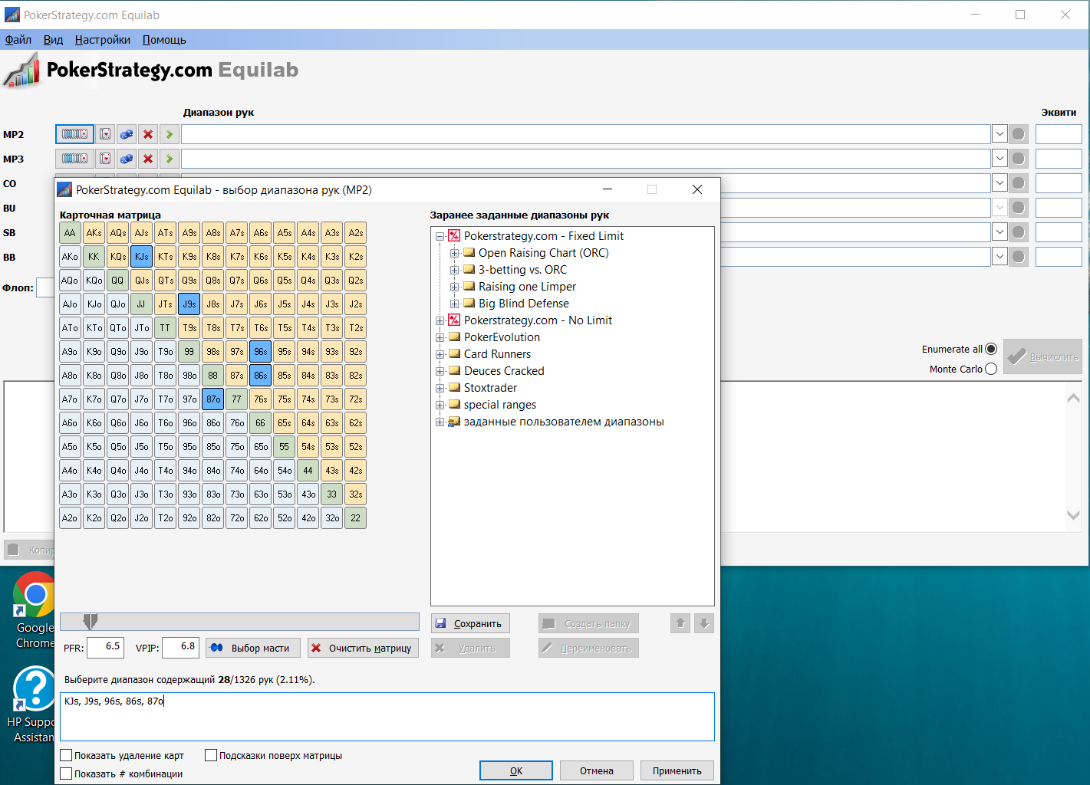The width and height of the screenshot is (1090, 785).
Task: Open the hand range selector for MP2
Action: click(x=74, y=134)
